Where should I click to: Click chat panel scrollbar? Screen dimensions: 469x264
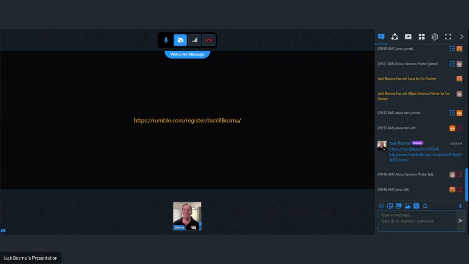(x=466, y=185)
